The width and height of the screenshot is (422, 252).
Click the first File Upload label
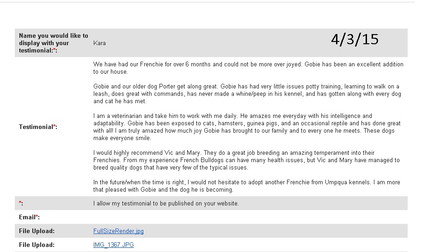click(37, 231)
